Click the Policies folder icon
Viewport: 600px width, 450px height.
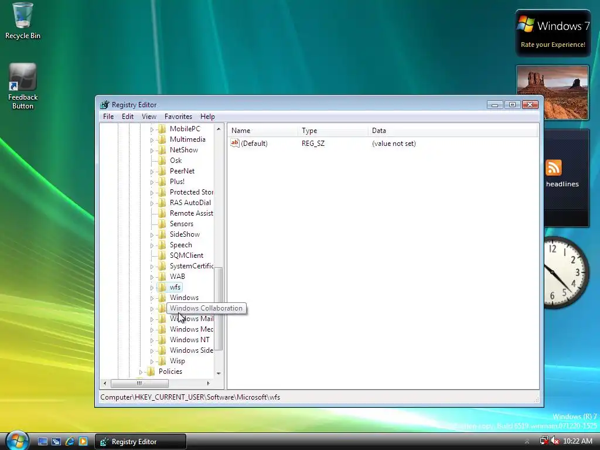point(151,371)
